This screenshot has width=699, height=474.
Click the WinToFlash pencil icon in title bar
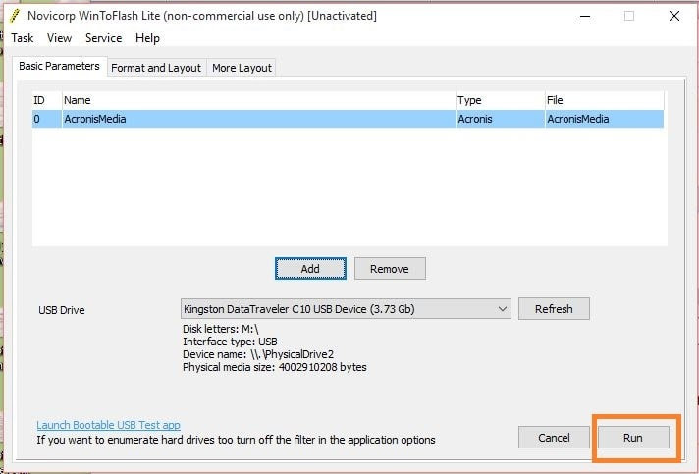(15, 16)
